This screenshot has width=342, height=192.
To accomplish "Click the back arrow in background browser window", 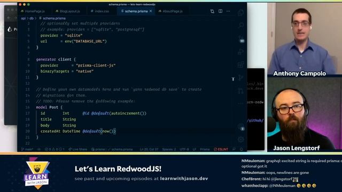I will pyautogui.click(x=9, y=18).
